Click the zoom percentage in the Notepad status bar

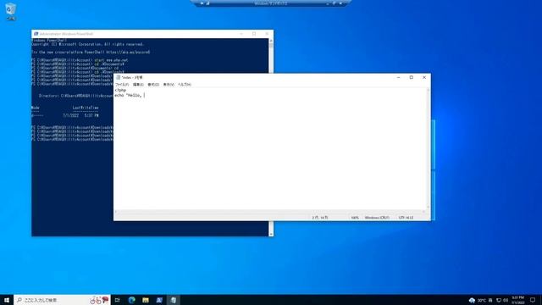(355, 218)
